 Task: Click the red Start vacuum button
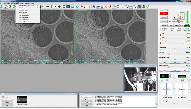click(x=164, y=13)
